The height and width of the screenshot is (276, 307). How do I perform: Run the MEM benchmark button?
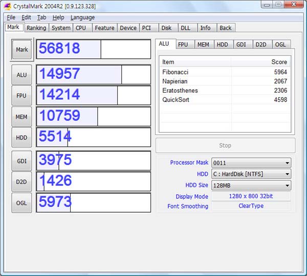(21, 117)
